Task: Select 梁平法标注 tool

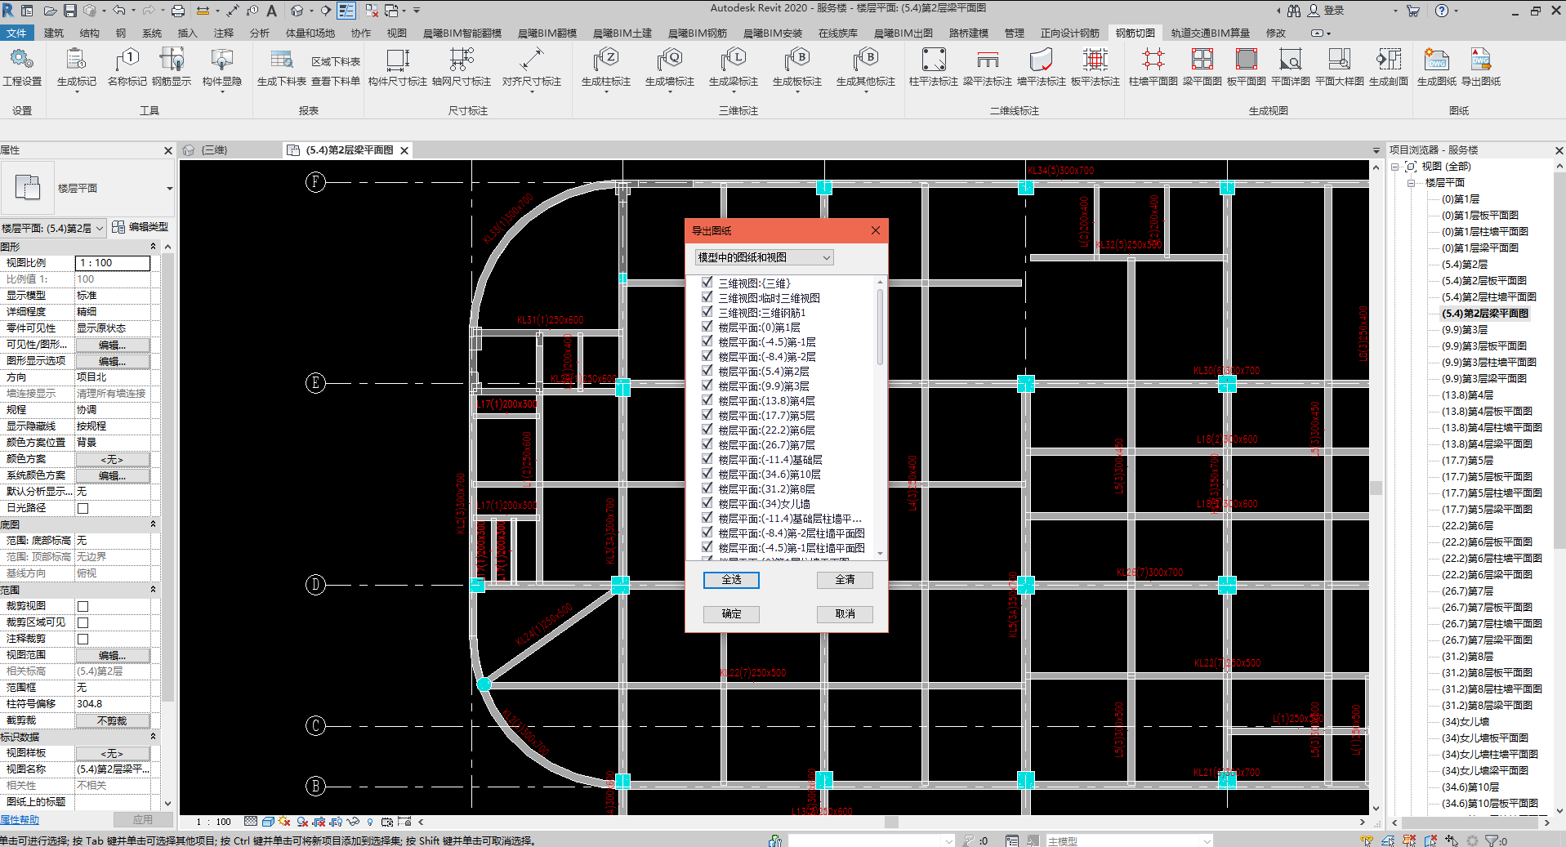Action: 988,66
